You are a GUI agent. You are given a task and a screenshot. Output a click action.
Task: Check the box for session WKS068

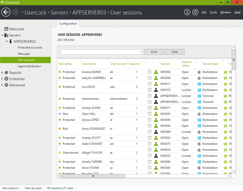(x=150, y=78)
